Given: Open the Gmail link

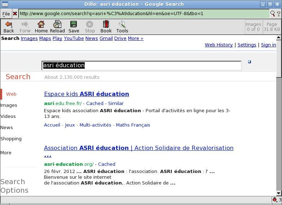Looking at the screenshot, I should tap(106, 38).
